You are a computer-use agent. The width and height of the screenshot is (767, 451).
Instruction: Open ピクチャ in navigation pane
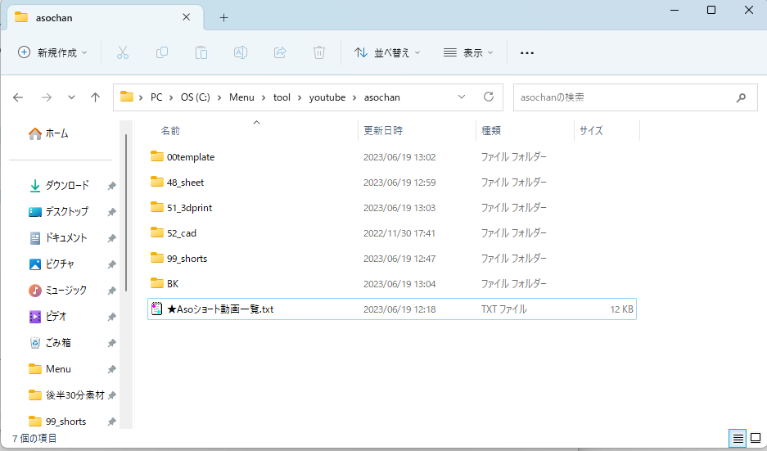click(52, 264)
